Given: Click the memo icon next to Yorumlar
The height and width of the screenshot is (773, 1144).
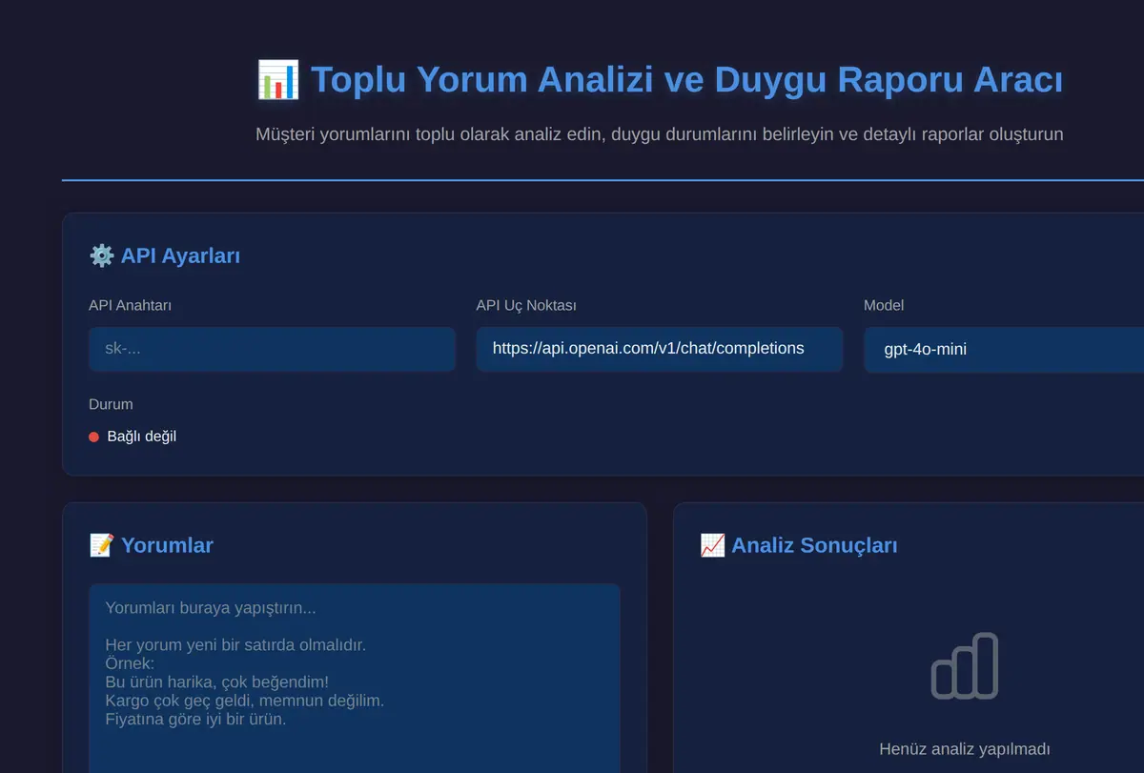Looking at the screenshot, I should coord(101,545).
